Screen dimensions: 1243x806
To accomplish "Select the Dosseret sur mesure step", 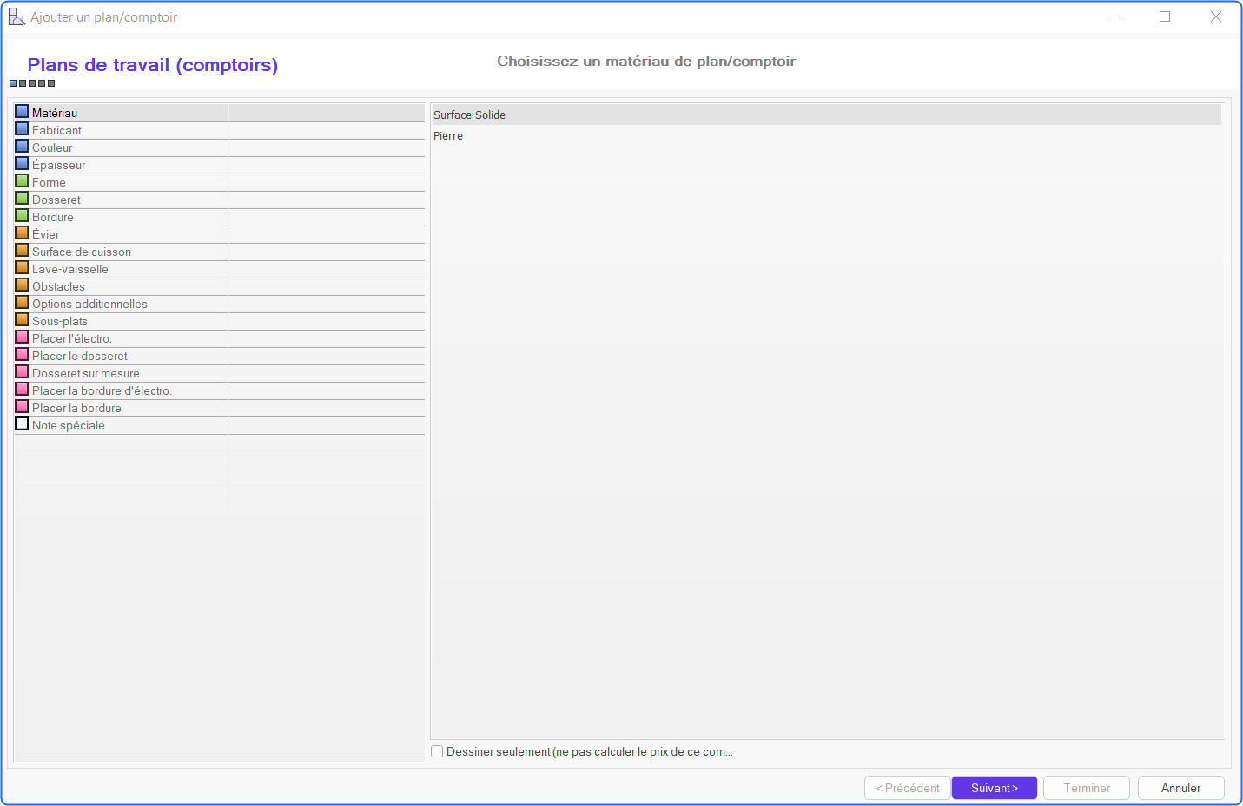I will pos(220,373).
